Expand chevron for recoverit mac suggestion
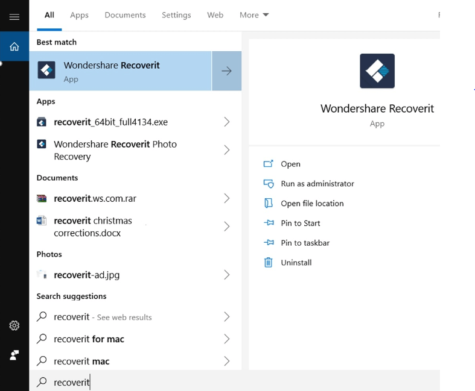 pos(226,361)
